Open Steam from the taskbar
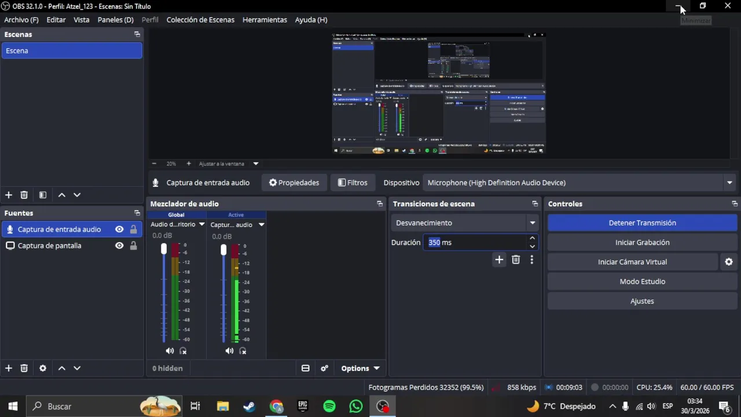 (x=249, y=407)
